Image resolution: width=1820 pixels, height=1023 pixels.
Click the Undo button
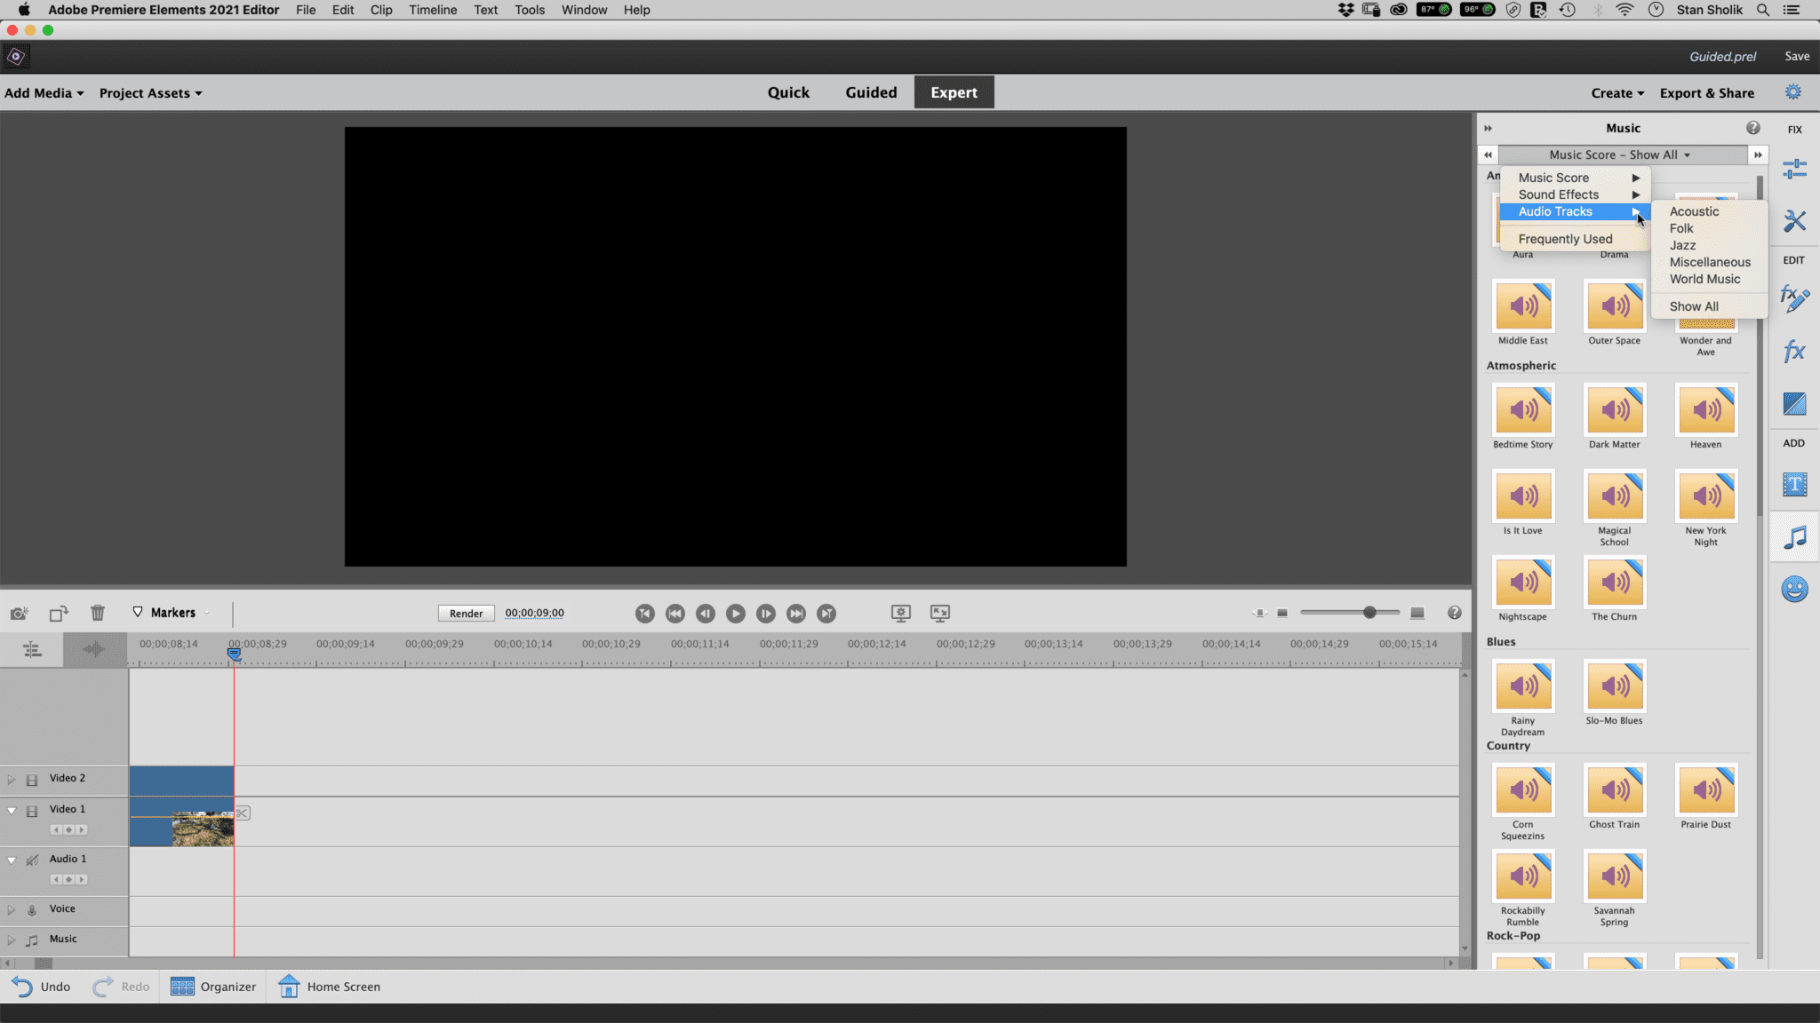[41, 987]
